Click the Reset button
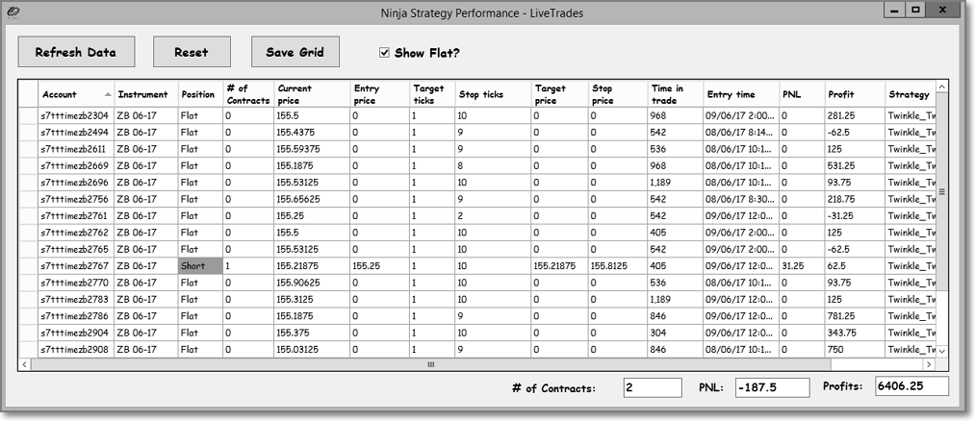Screen dimensions: 975x421 pyautogui.click(x=192, y=53)
